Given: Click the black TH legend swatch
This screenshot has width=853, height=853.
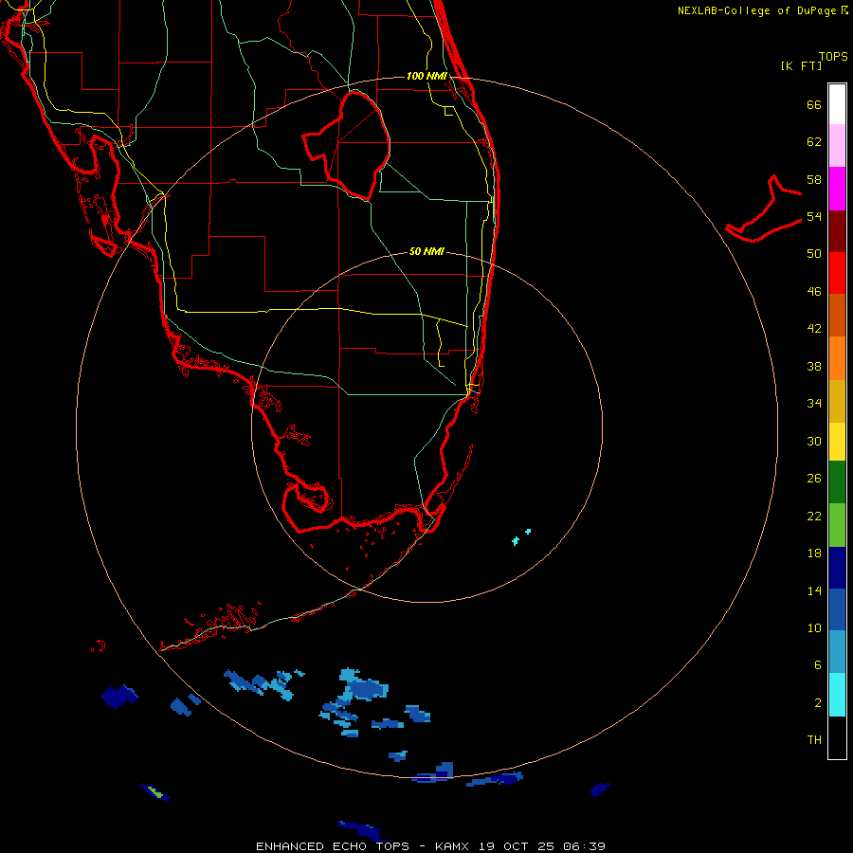Looking at the screenshot, I should pos(837,737).
